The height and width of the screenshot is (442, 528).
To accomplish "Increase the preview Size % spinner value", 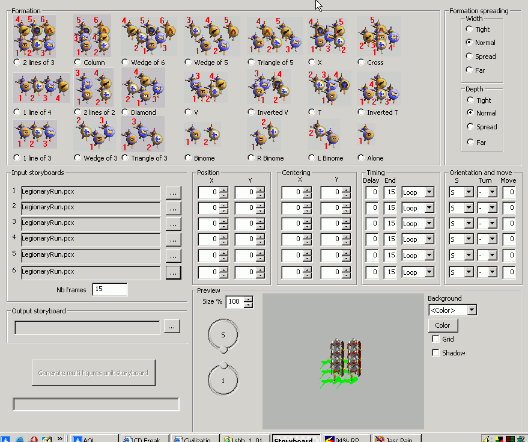I will coord(249,299).
